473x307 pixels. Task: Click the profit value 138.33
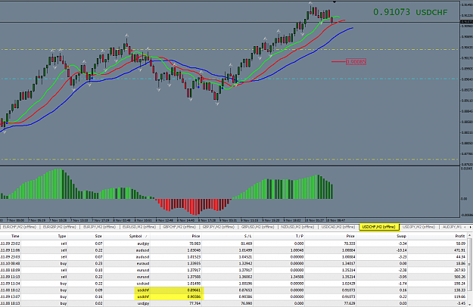click(459, 290)
